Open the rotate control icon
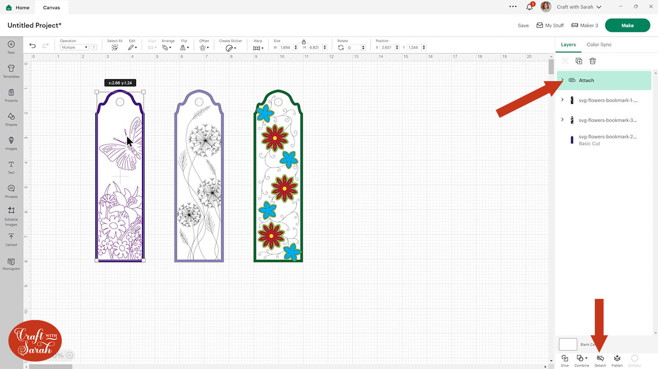This screenshot has width=658, height=369. (341, 47)
